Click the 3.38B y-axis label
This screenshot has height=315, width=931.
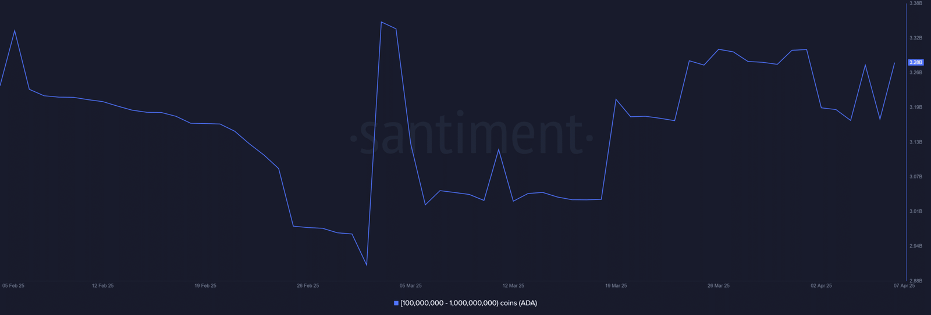[915, 3]
